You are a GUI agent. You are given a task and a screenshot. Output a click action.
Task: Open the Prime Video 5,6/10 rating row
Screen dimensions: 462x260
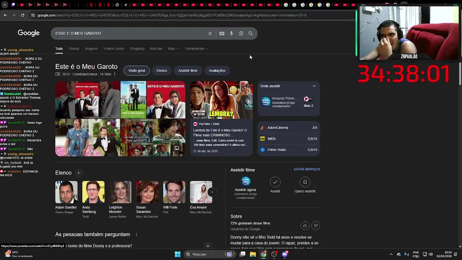tap(289, 149)
